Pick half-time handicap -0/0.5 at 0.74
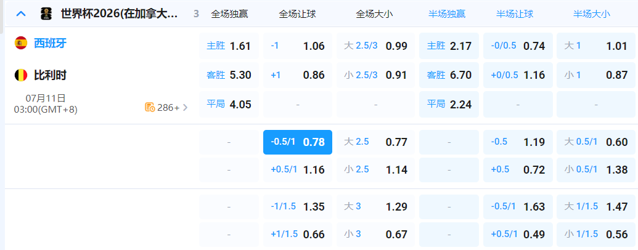 tap(518, 46)
